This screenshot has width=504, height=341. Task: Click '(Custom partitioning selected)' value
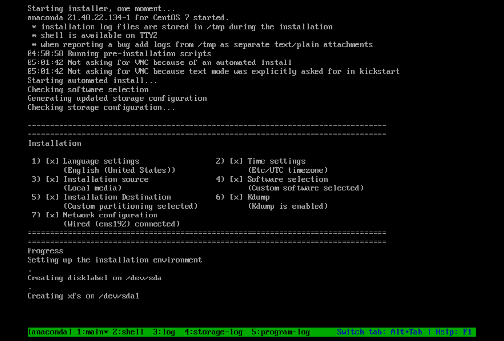point(131,206)
